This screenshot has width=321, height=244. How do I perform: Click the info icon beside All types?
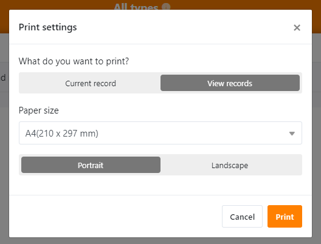tap(166, 7)
